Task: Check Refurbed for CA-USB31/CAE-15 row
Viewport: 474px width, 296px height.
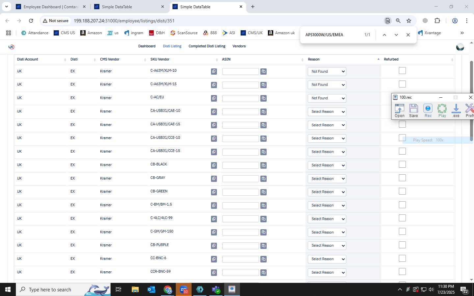Action: 402,124
